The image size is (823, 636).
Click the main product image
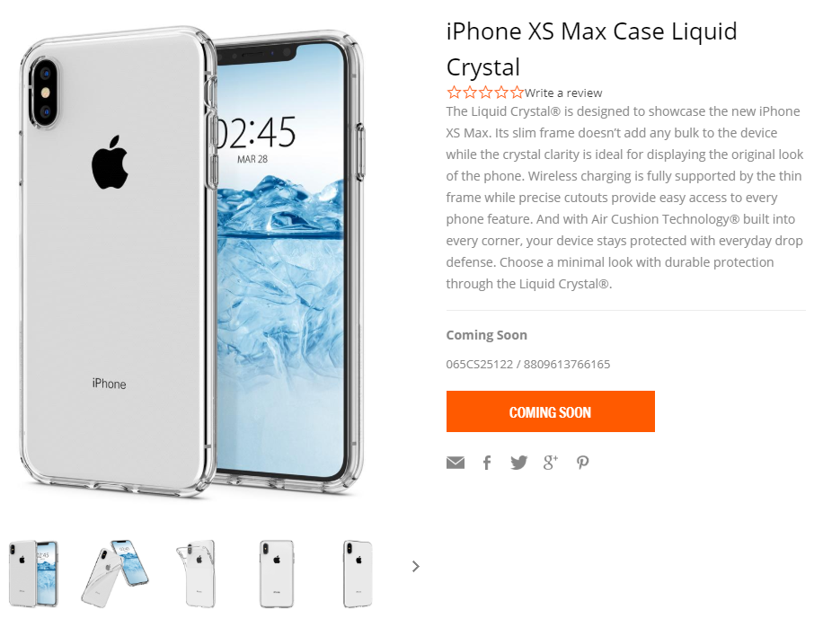(x=192, y=261)
